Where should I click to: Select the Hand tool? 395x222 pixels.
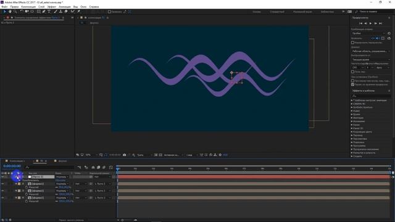[10, 12]
